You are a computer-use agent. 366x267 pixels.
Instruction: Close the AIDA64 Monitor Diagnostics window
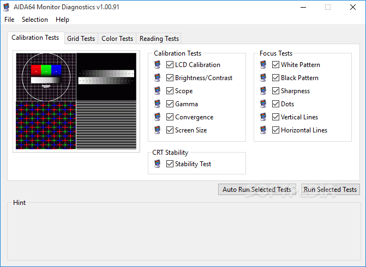(x=353, y=7)
